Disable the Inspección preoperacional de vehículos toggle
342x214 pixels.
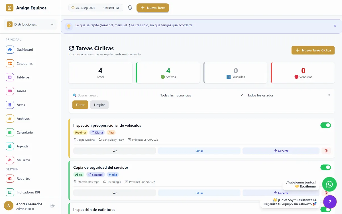pos(326,125)
